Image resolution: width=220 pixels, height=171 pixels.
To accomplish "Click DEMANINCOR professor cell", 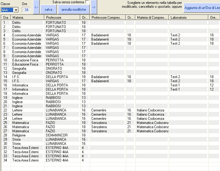I will click(57, 135).
